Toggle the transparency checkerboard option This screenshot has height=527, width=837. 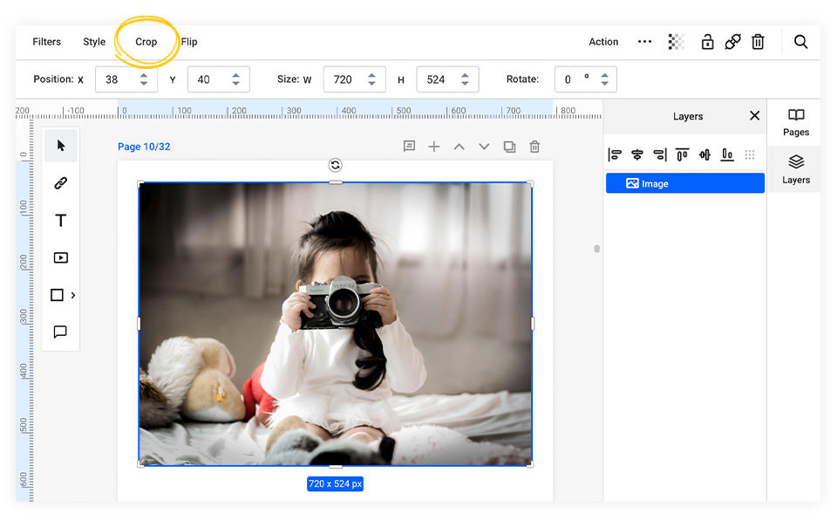tap(676, 42)
